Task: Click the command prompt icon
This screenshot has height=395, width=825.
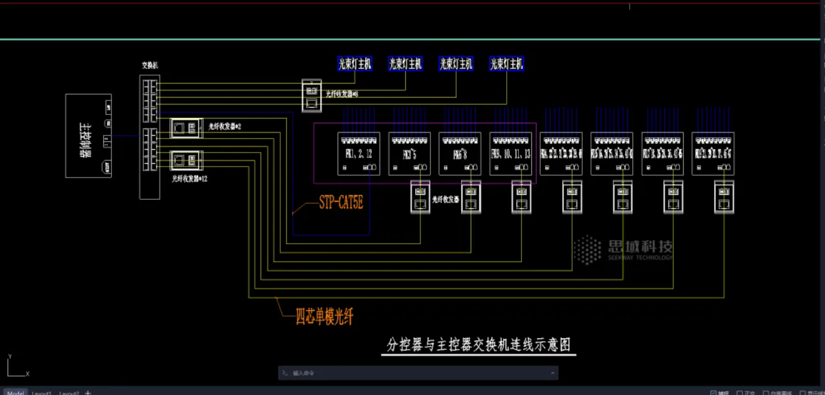Action: point(285,373)
